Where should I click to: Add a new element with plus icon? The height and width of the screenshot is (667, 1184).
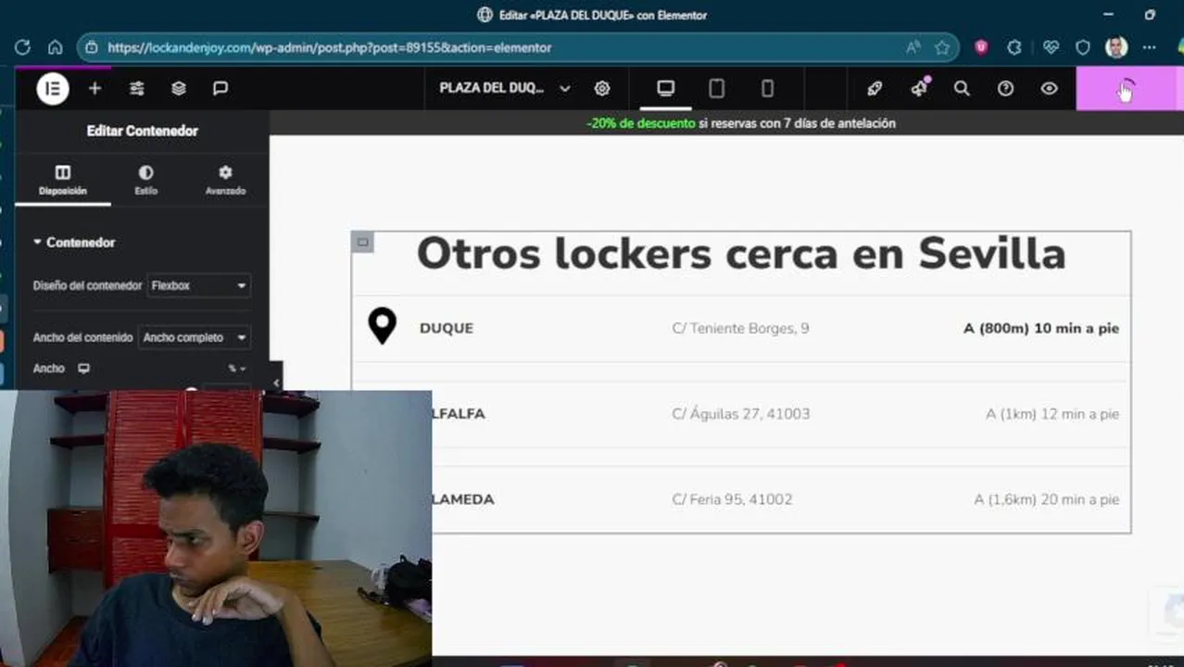pyautogui.click(x=94, y=89)
